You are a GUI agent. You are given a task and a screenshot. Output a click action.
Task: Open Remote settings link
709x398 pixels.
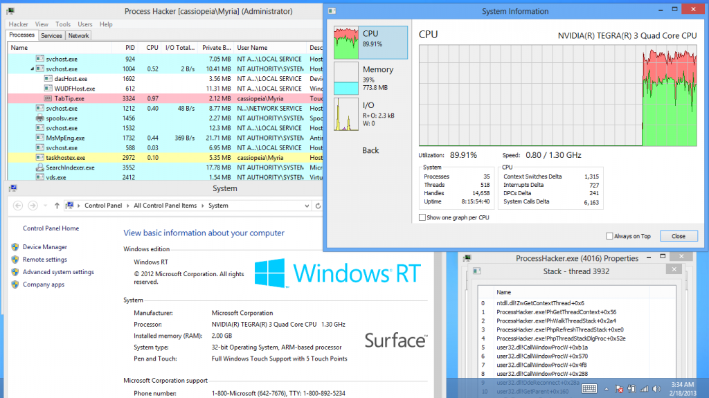pos(45,260)
